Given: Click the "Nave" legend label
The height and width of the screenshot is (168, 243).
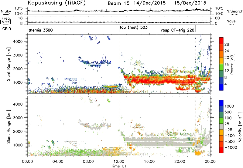Looking at the screenshot, I should (x=231, y=21).
